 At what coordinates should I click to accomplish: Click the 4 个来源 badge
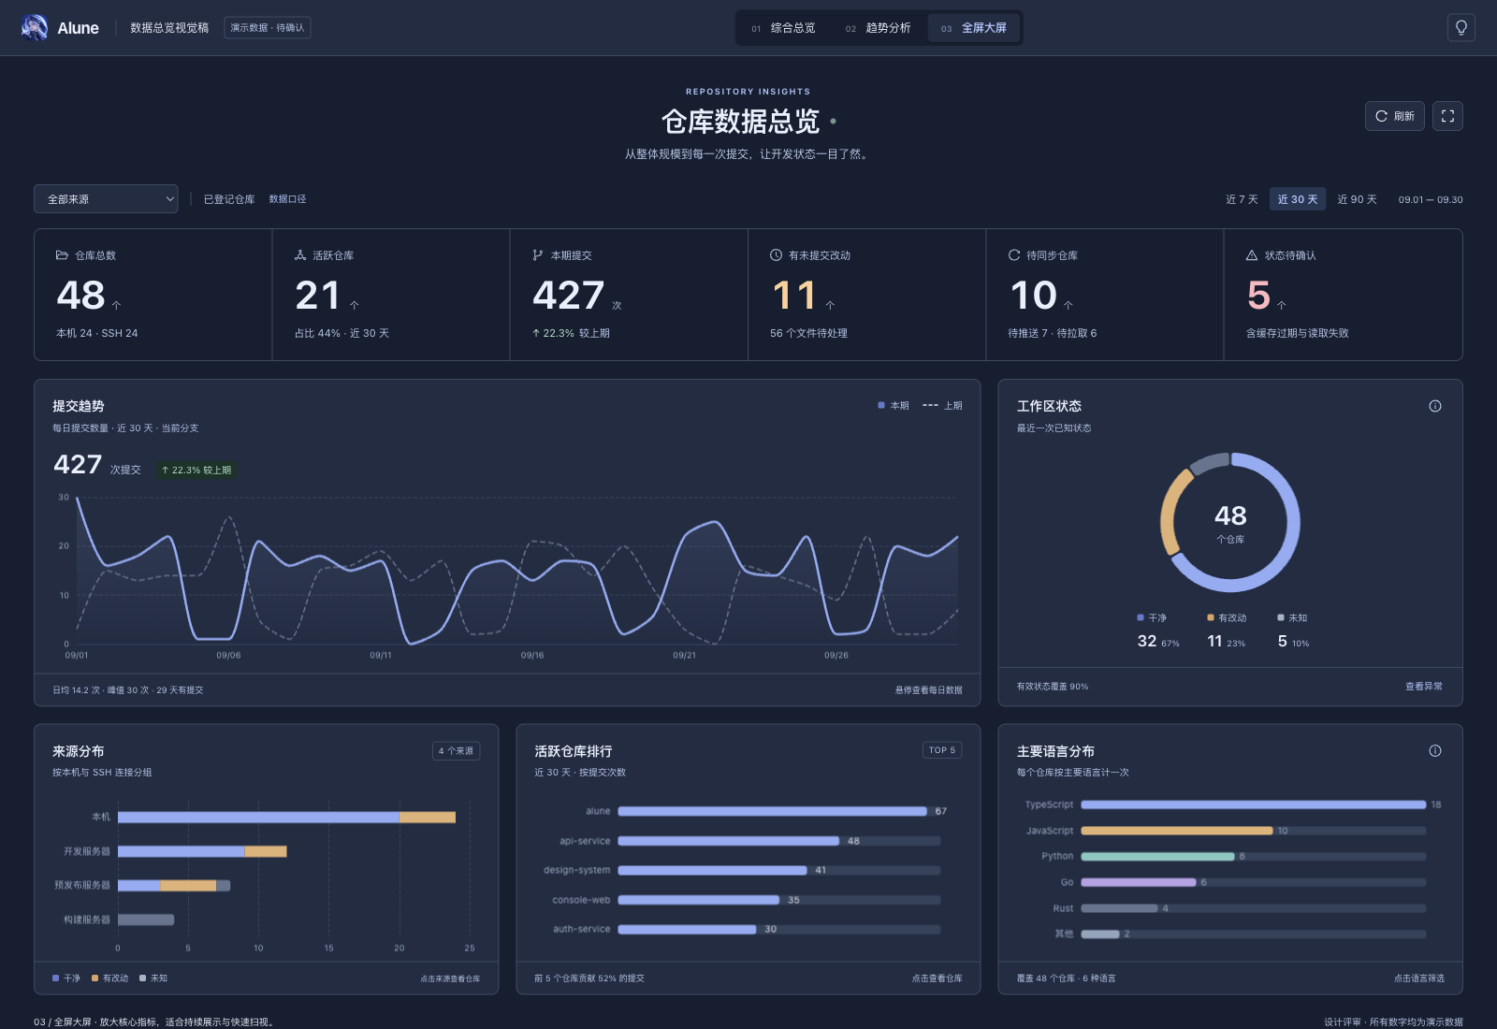point(456,750)
